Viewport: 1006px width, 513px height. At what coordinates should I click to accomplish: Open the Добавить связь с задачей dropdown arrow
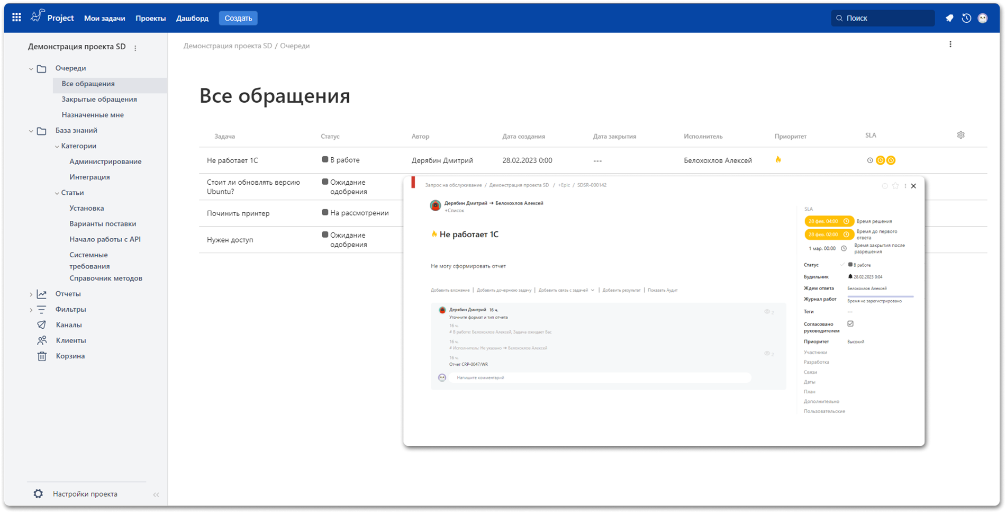[593, 290]
